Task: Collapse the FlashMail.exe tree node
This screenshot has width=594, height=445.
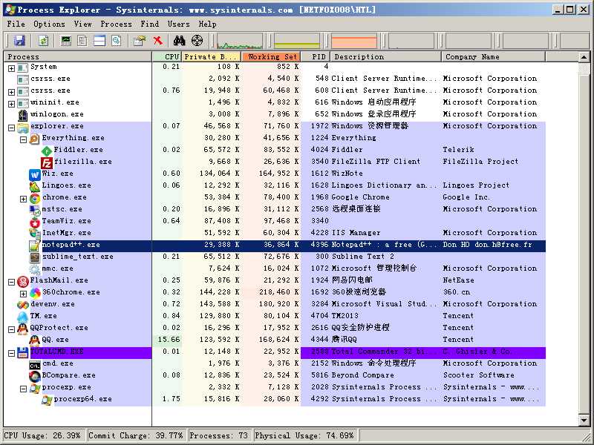Action: (11, 282)
